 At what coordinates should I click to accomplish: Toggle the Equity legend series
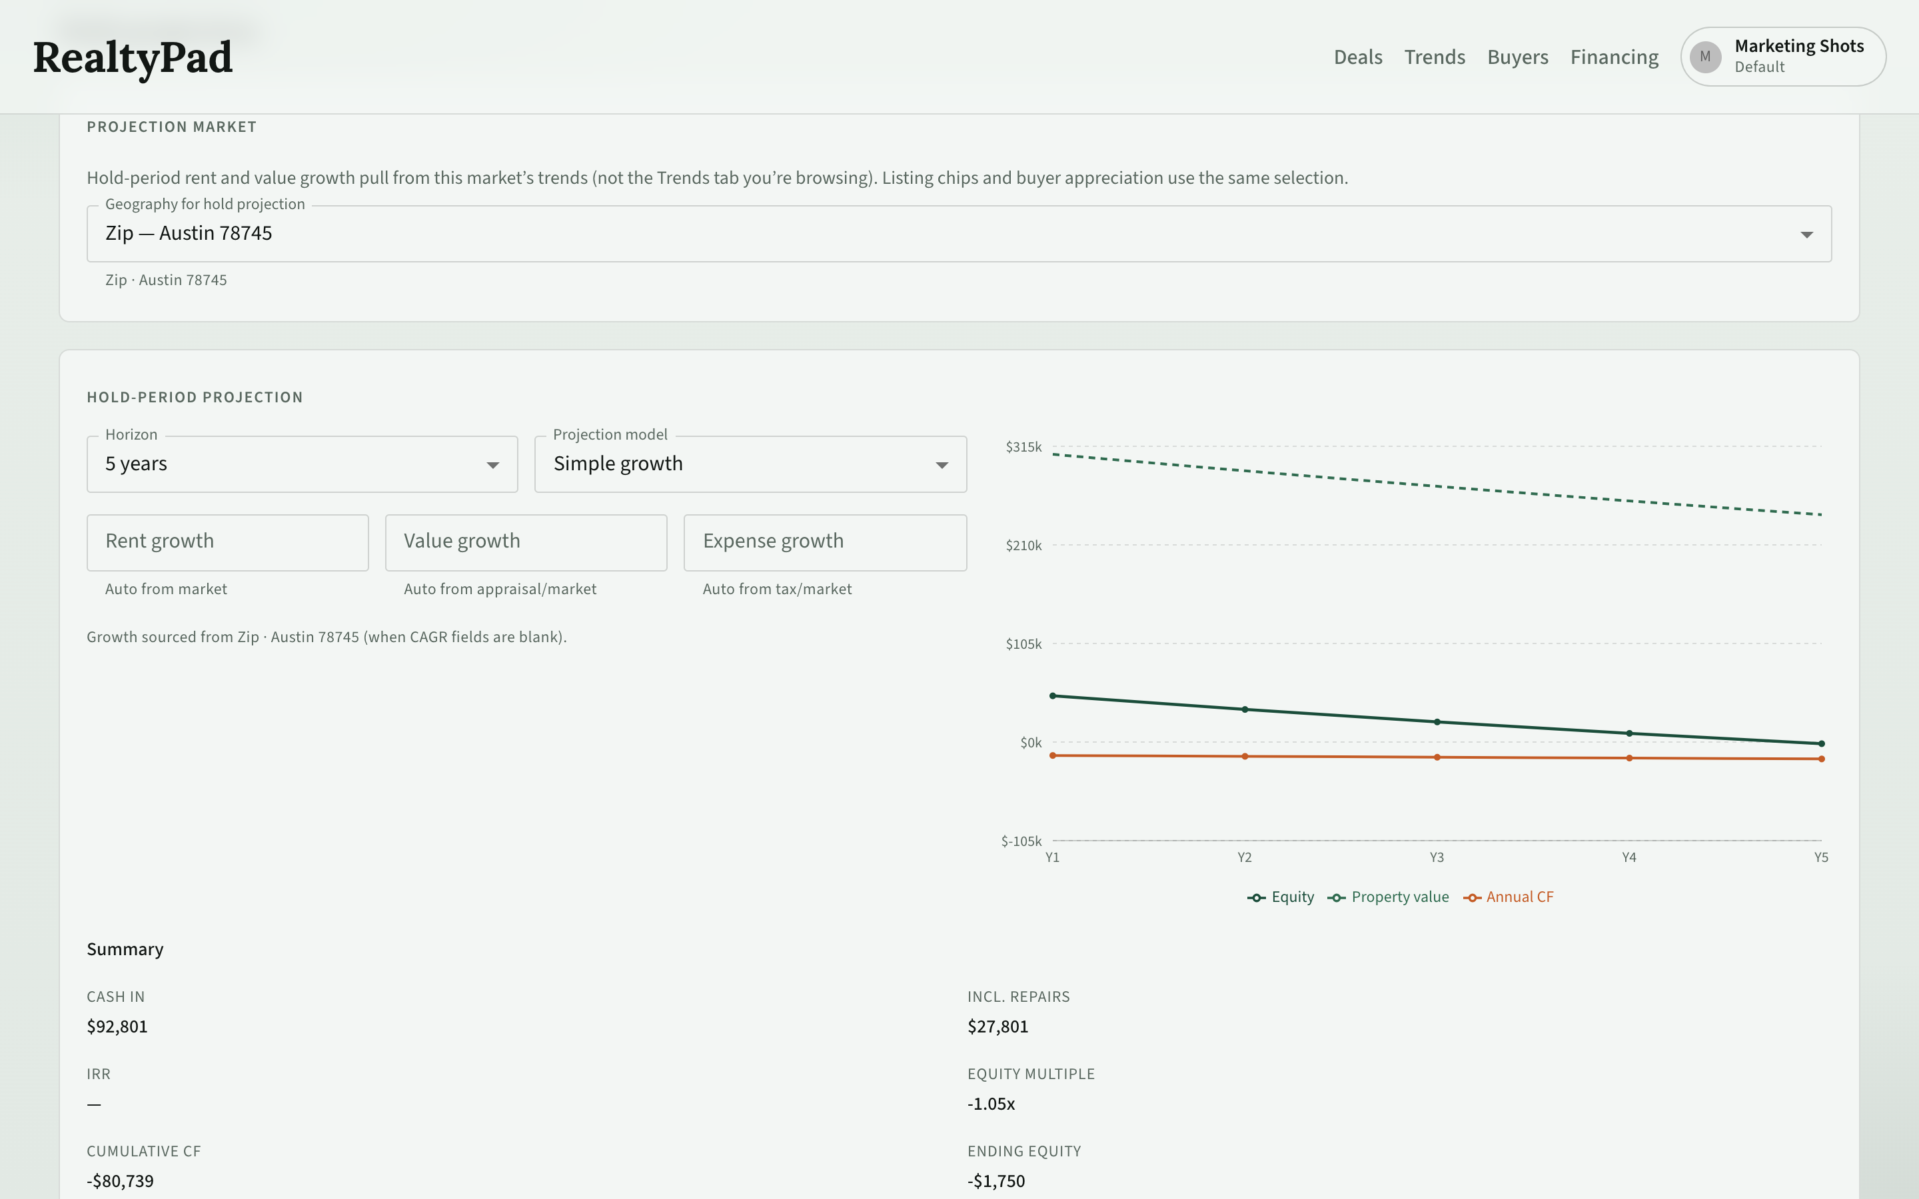click(x=1281, y=897)
